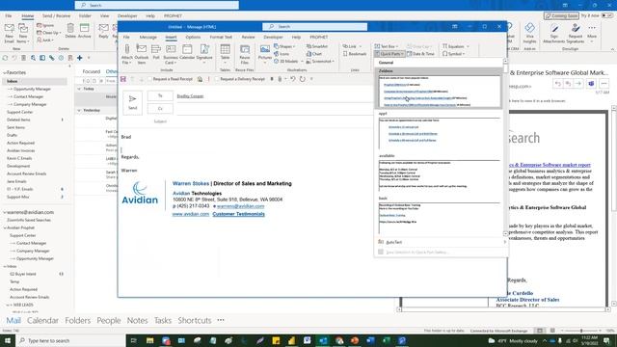
Task: Click the Icons insert button
Action: (282, 54)
